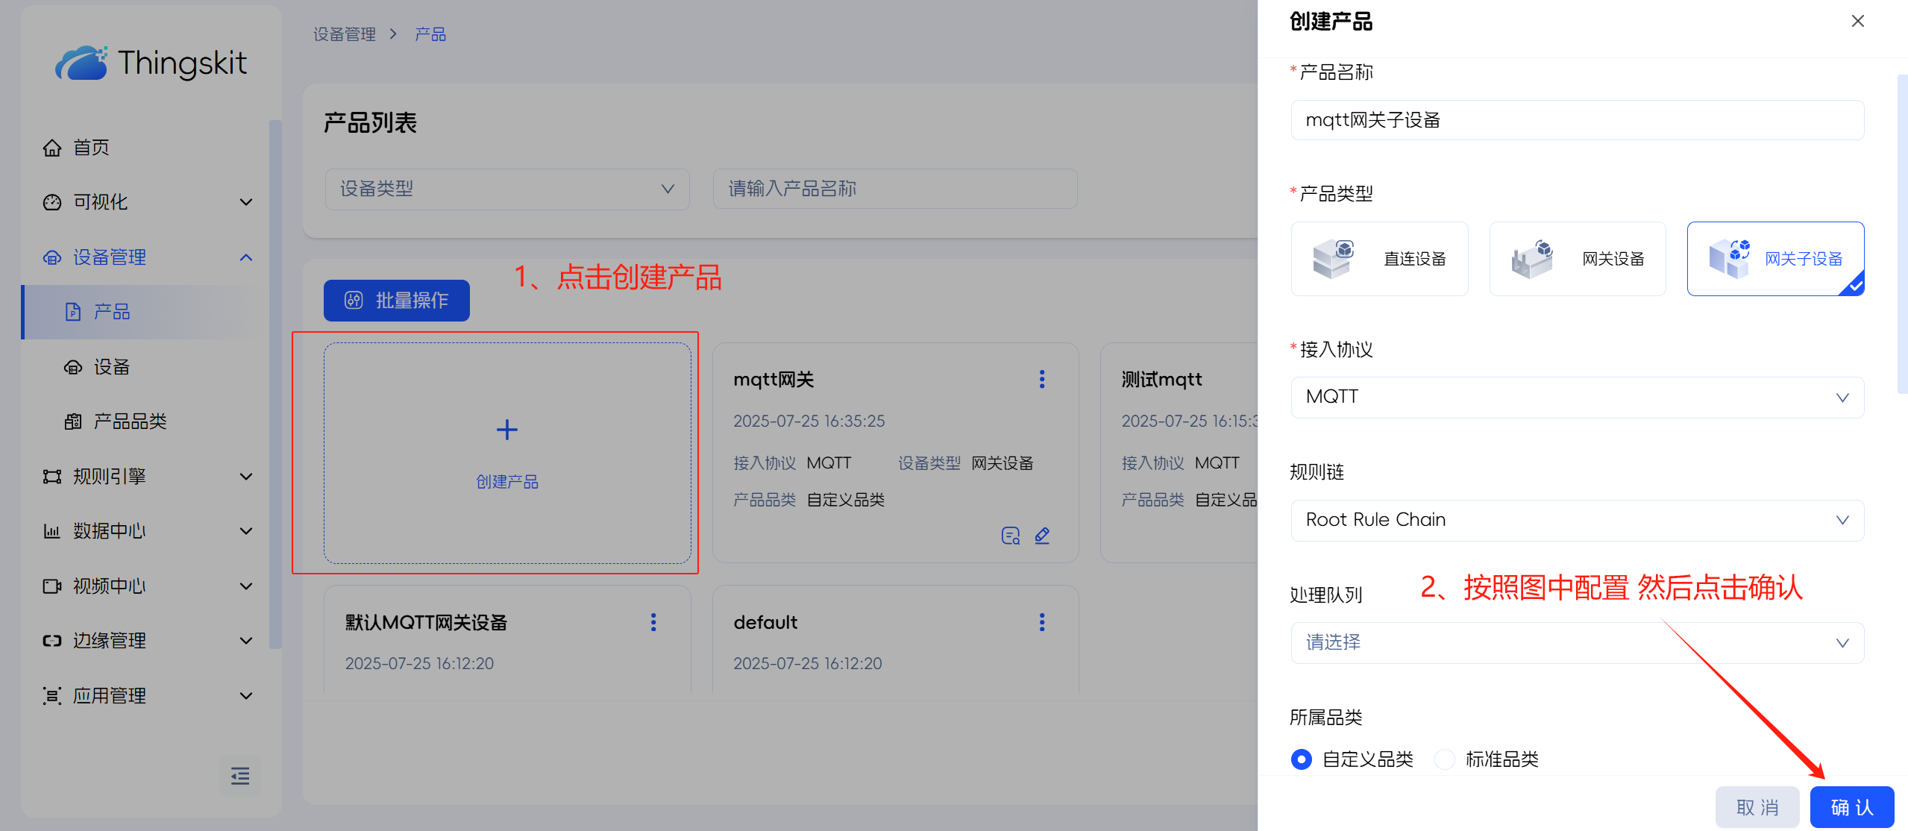This screenshot has height=831, width=1908.
Task: Open three-dot menu on default card
Action: pyautogui.click(x=1042, y=622)
